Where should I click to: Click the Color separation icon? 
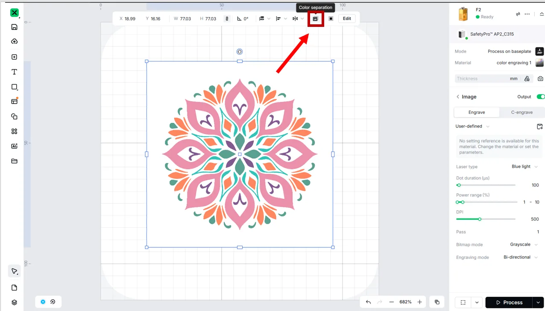point(315,19)
